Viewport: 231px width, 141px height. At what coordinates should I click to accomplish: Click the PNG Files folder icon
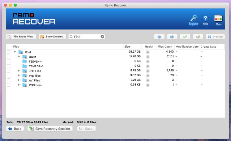pos(25,85)
